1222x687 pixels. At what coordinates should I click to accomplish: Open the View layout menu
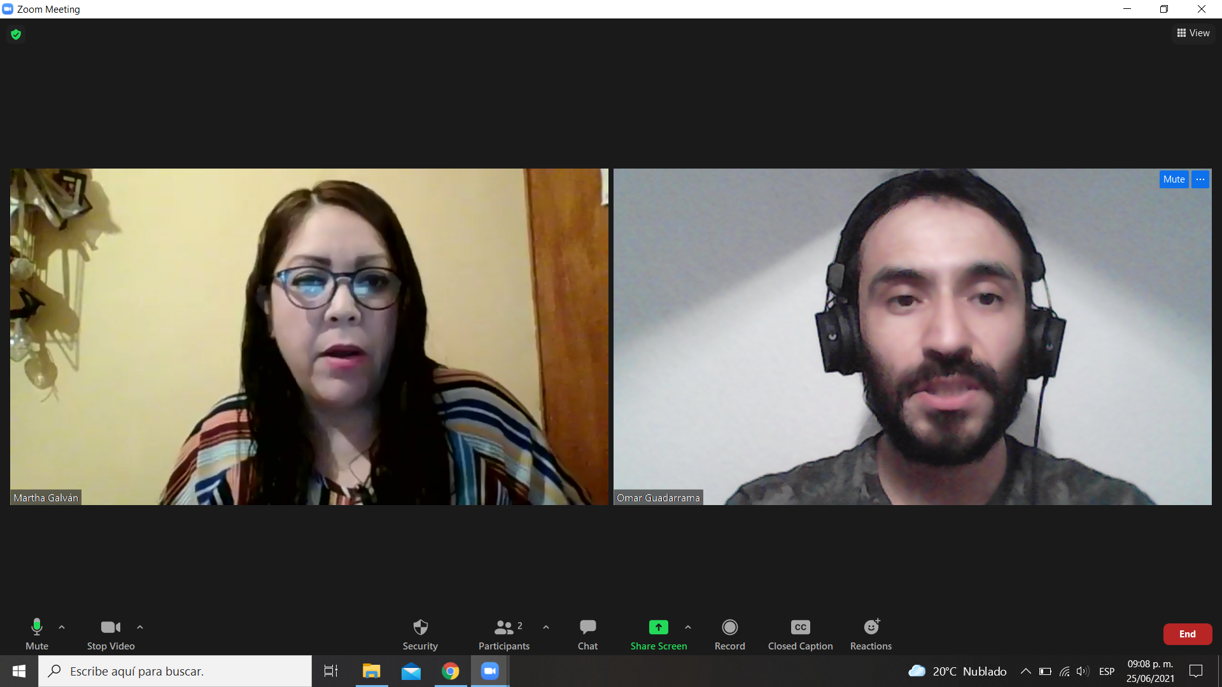coord(1193,33)
